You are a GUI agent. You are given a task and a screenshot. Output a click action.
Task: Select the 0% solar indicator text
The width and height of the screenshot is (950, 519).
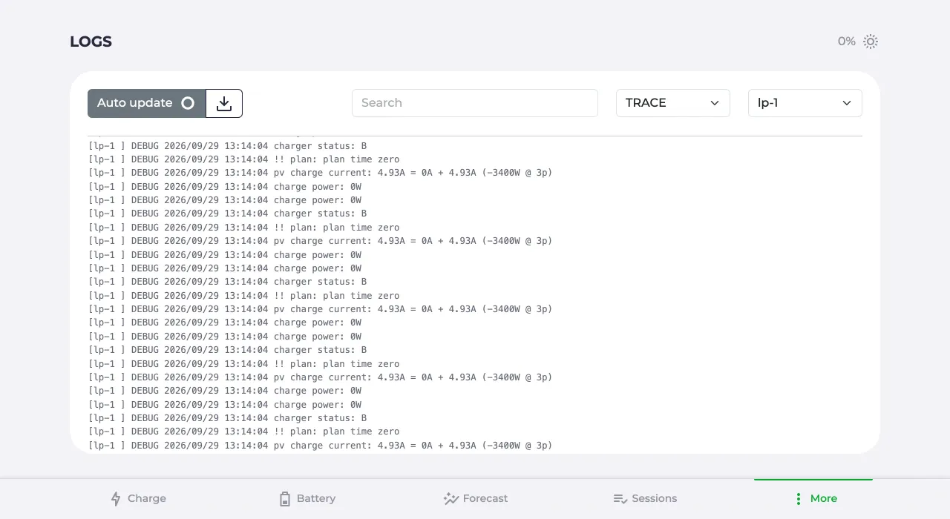pyautogui.click(x=847, y=42)
